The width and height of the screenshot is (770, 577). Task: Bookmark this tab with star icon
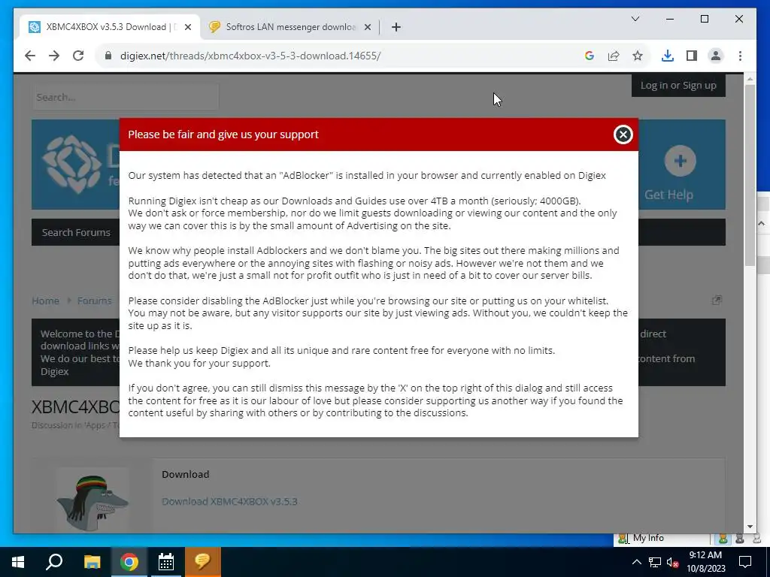[x=638, y=56]
